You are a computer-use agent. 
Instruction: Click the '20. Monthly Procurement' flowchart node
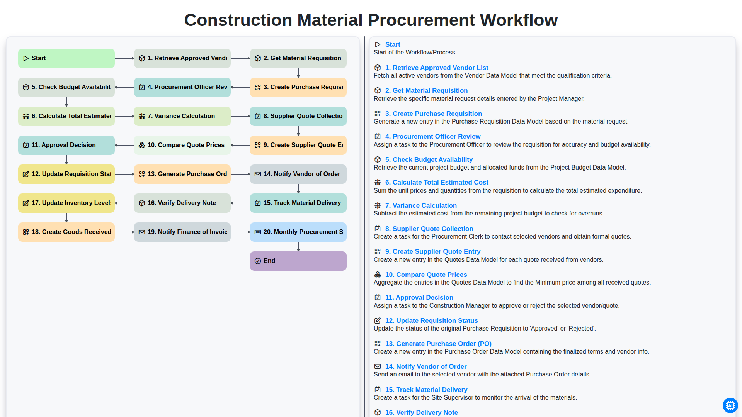pyautogui.click(x=298, y=232)
